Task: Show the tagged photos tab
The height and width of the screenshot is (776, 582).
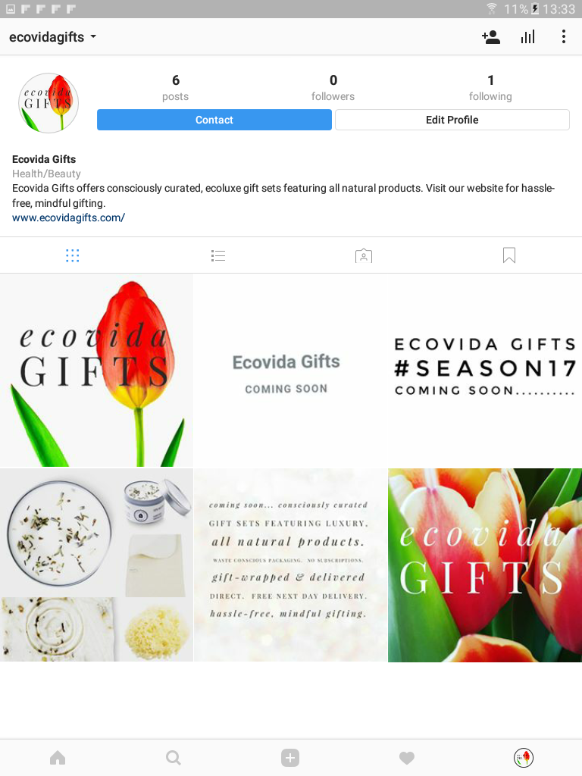Action: (364, 255)
